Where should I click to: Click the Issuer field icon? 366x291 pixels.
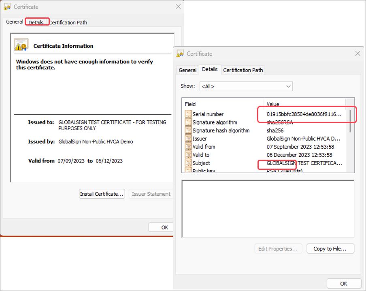pyautogui.click(x=188, y=138)
